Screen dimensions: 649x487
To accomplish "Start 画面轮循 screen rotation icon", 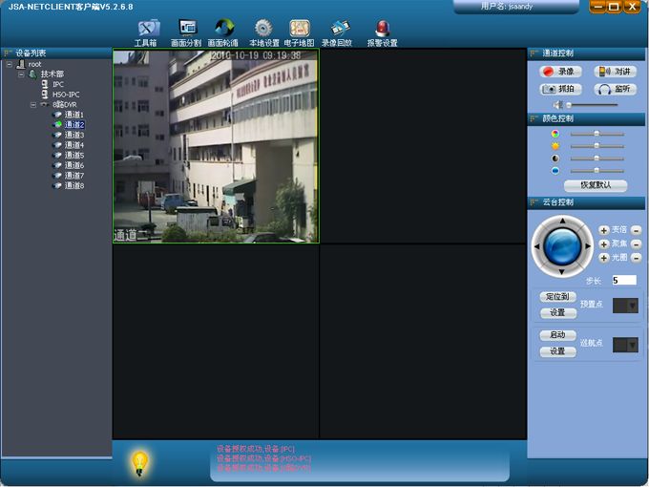I will (224, 28).
